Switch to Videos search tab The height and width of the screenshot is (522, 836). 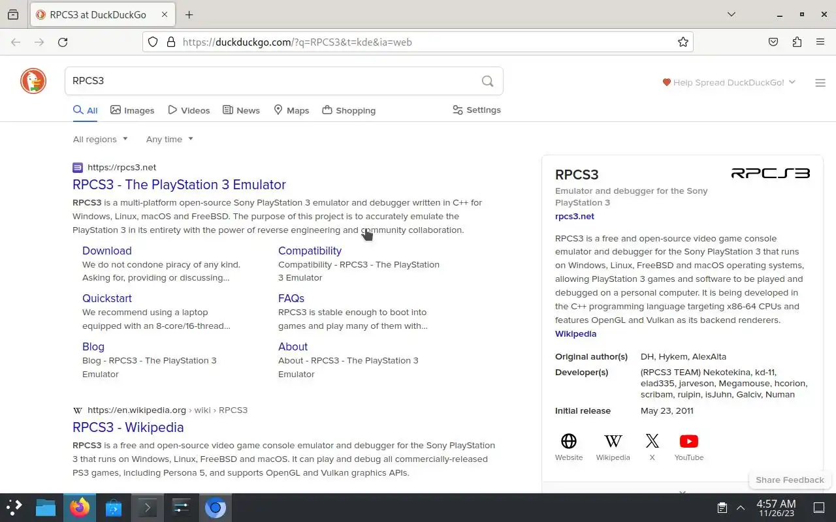pos(189,110)
